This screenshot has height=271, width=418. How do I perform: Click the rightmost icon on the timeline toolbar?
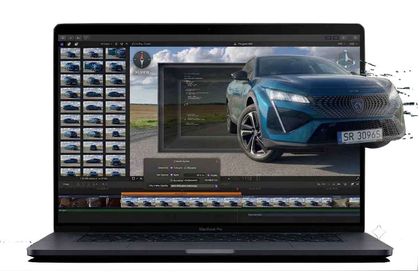coord(357,184)
